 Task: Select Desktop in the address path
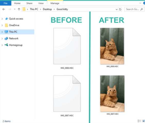coord(47,9)
